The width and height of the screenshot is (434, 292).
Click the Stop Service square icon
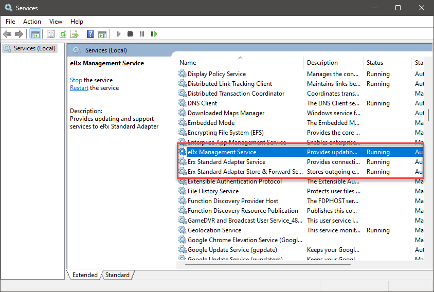(130, 34)
